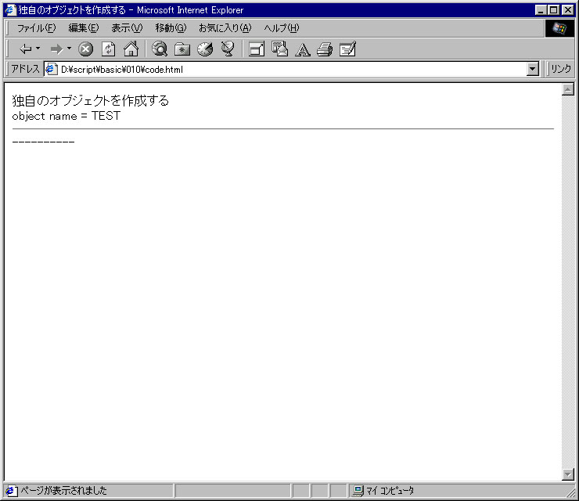
Task: Close the Internet Explorer window
Action: pyautogui.click(x=567, y=10)
